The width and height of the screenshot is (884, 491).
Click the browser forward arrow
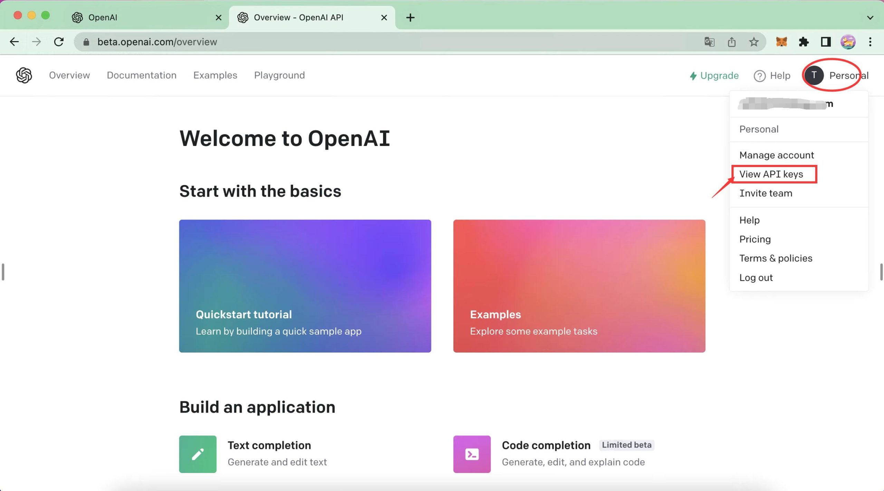pyautogui.click(x=36, y=42)
